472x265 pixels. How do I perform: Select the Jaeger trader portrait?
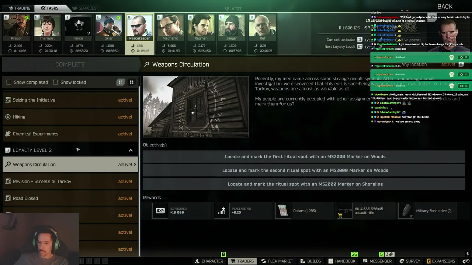click(232, 28)
